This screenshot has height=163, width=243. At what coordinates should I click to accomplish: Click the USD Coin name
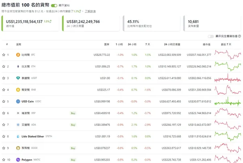click(x=28, y=102)
